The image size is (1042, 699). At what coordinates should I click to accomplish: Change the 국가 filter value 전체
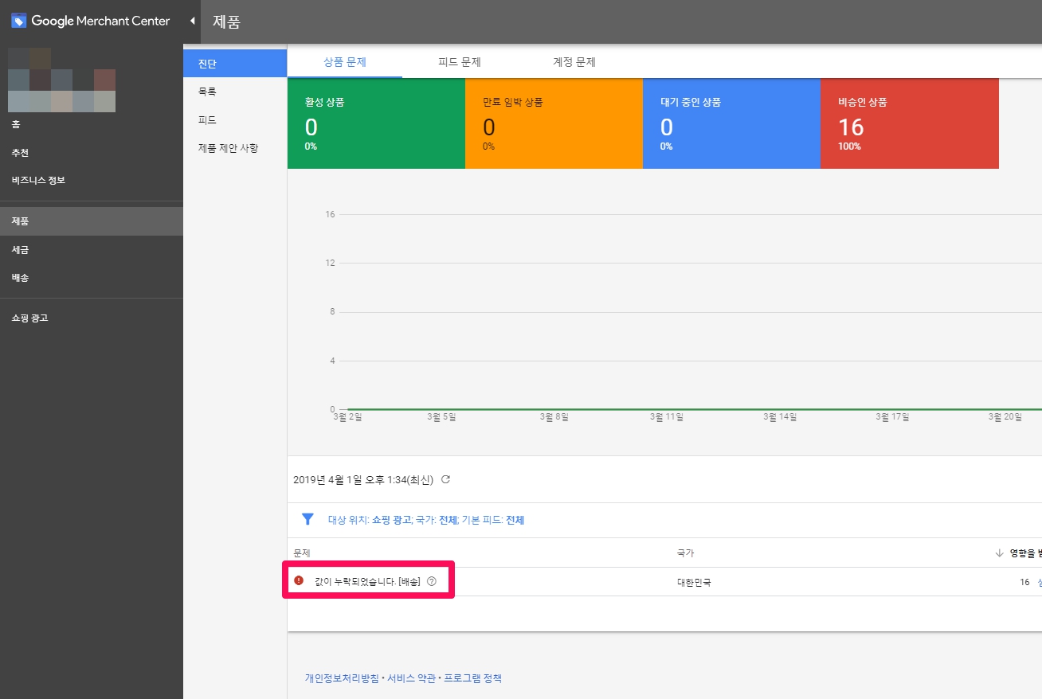pos(448,521)
